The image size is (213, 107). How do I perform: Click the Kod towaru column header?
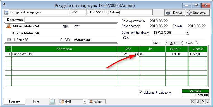(64, 49)
